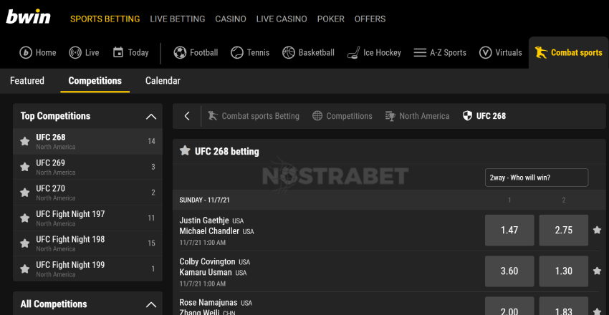Click the Combat sports fighter icon
The height and width of the screenshot is (315, 609).
click(x=541, y=52)
